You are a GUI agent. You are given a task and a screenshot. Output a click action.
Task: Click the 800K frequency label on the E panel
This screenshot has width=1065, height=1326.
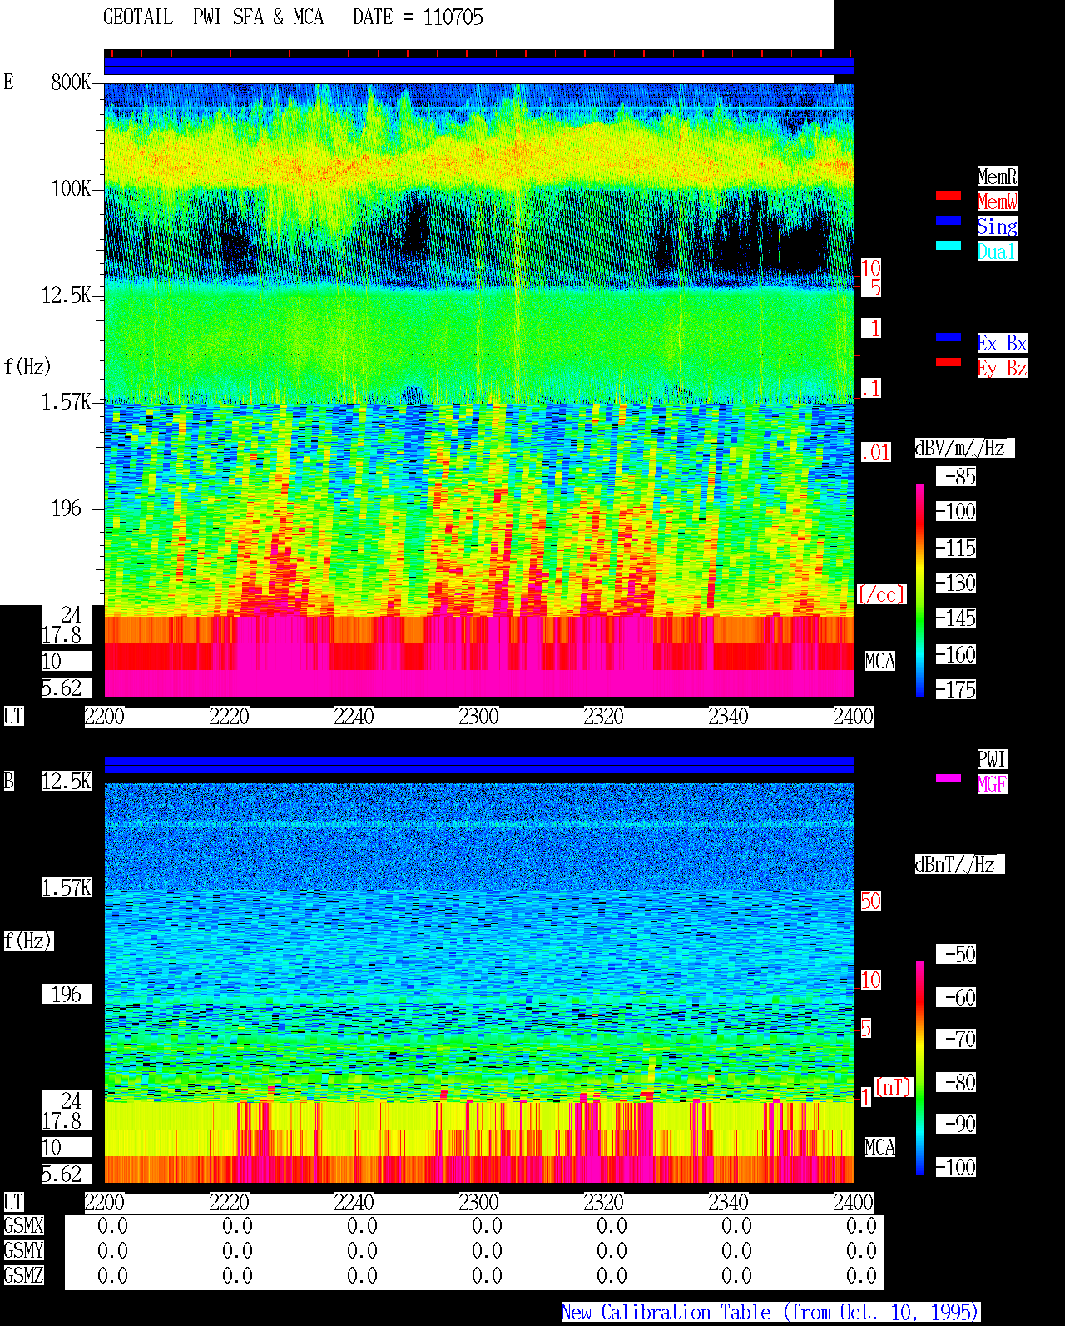click(x=71, y=82)
